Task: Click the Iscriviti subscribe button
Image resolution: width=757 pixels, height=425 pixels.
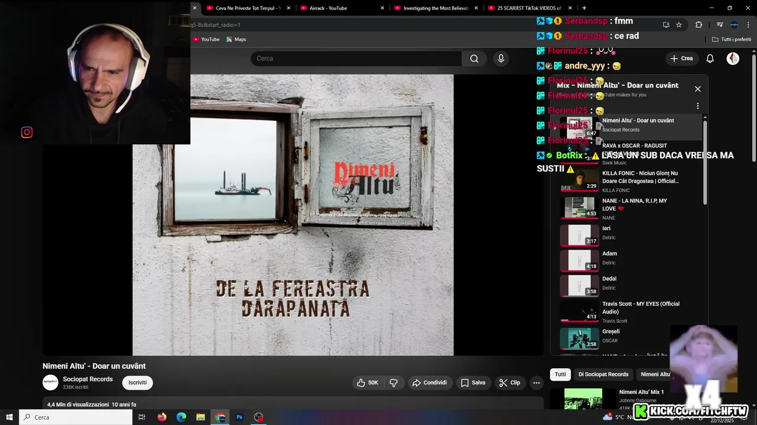Action: click(x=137, y=382)
